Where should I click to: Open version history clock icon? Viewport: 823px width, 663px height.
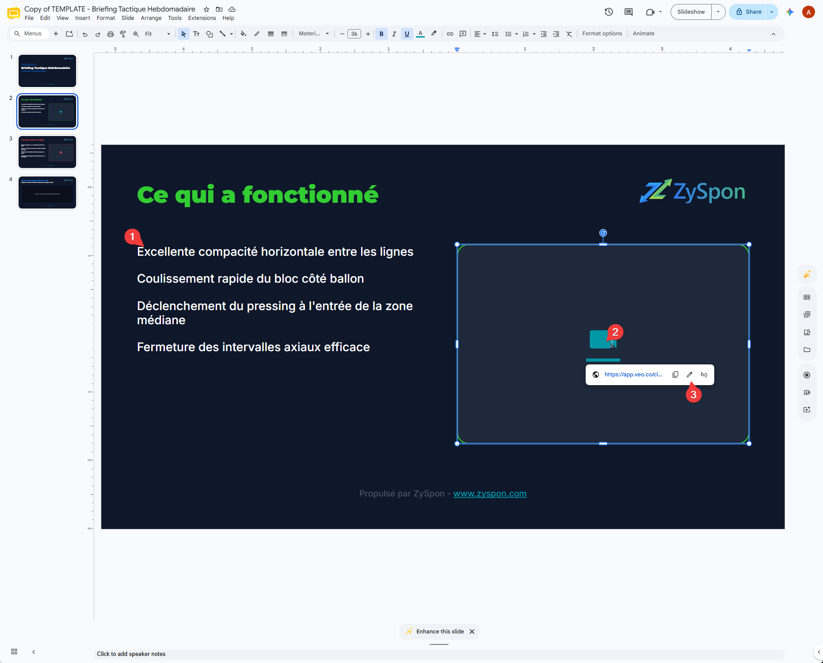point(609,12)
